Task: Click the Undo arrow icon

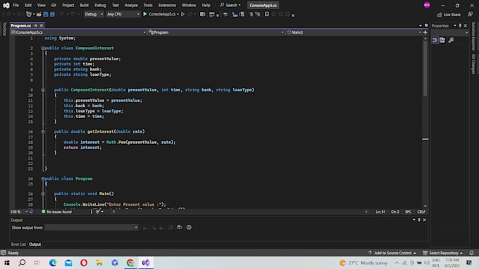Action: click(61, 14)
